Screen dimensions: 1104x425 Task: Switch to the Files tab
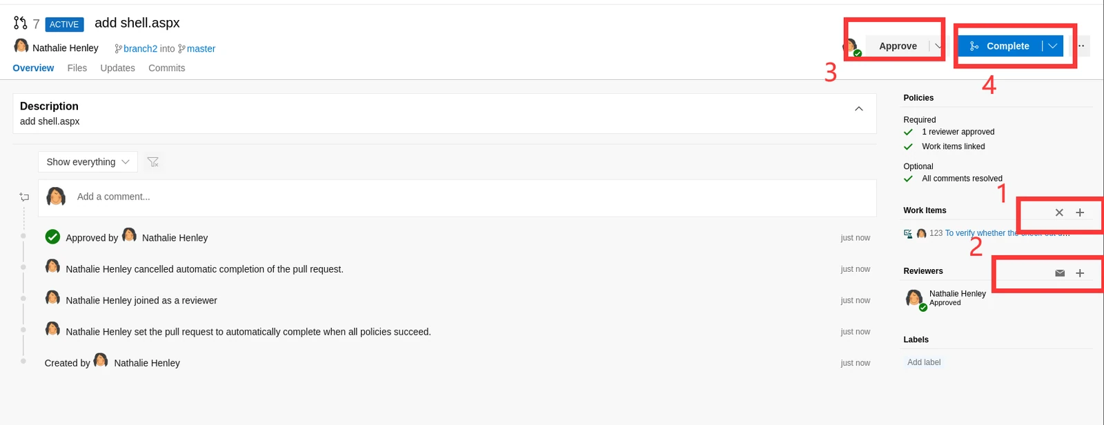pos(77,68)
